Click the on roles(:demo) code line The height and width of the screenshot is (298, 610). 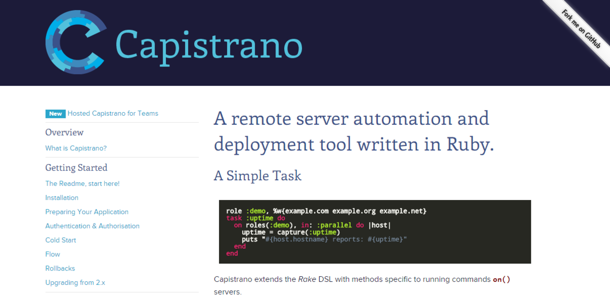313,225
